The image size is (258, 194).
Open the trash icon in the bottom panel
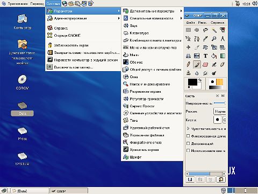223,190
